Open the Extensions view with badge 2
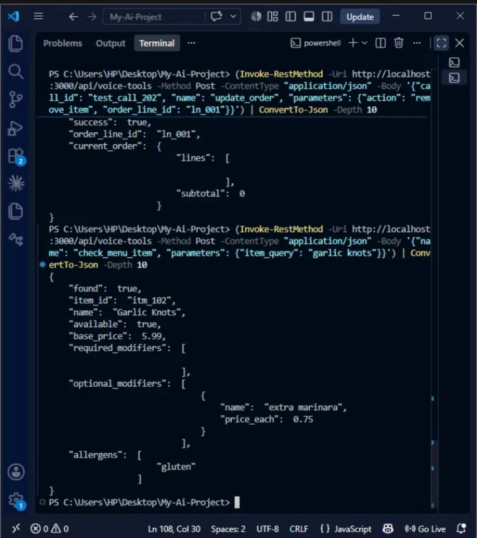The width and height of the screenshot is (477, 538). (17, 156)
